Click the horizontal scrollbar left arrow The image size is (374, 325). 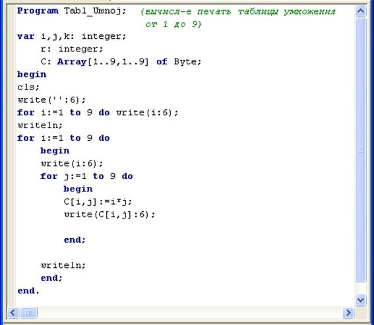[x=13, y=312]
